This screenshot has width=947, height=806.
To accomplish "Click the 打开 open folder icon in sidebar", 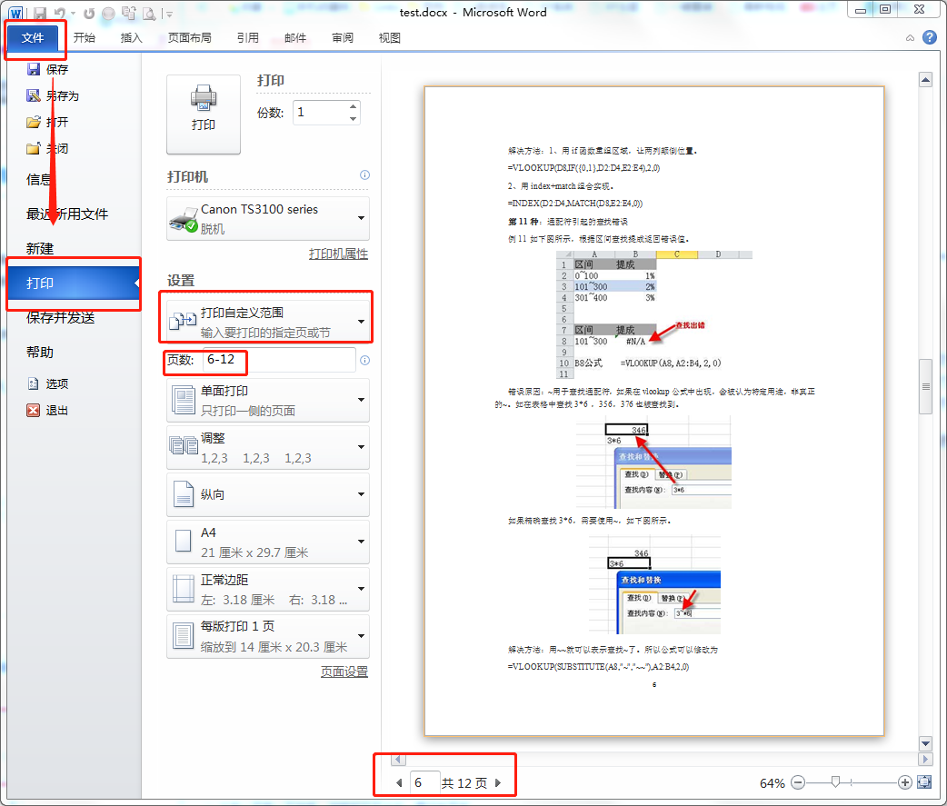I will coord(34,122).
